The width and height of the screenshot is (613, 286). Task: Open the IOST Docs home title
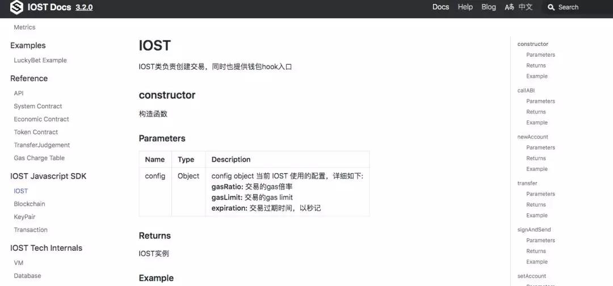pos(49,7)
